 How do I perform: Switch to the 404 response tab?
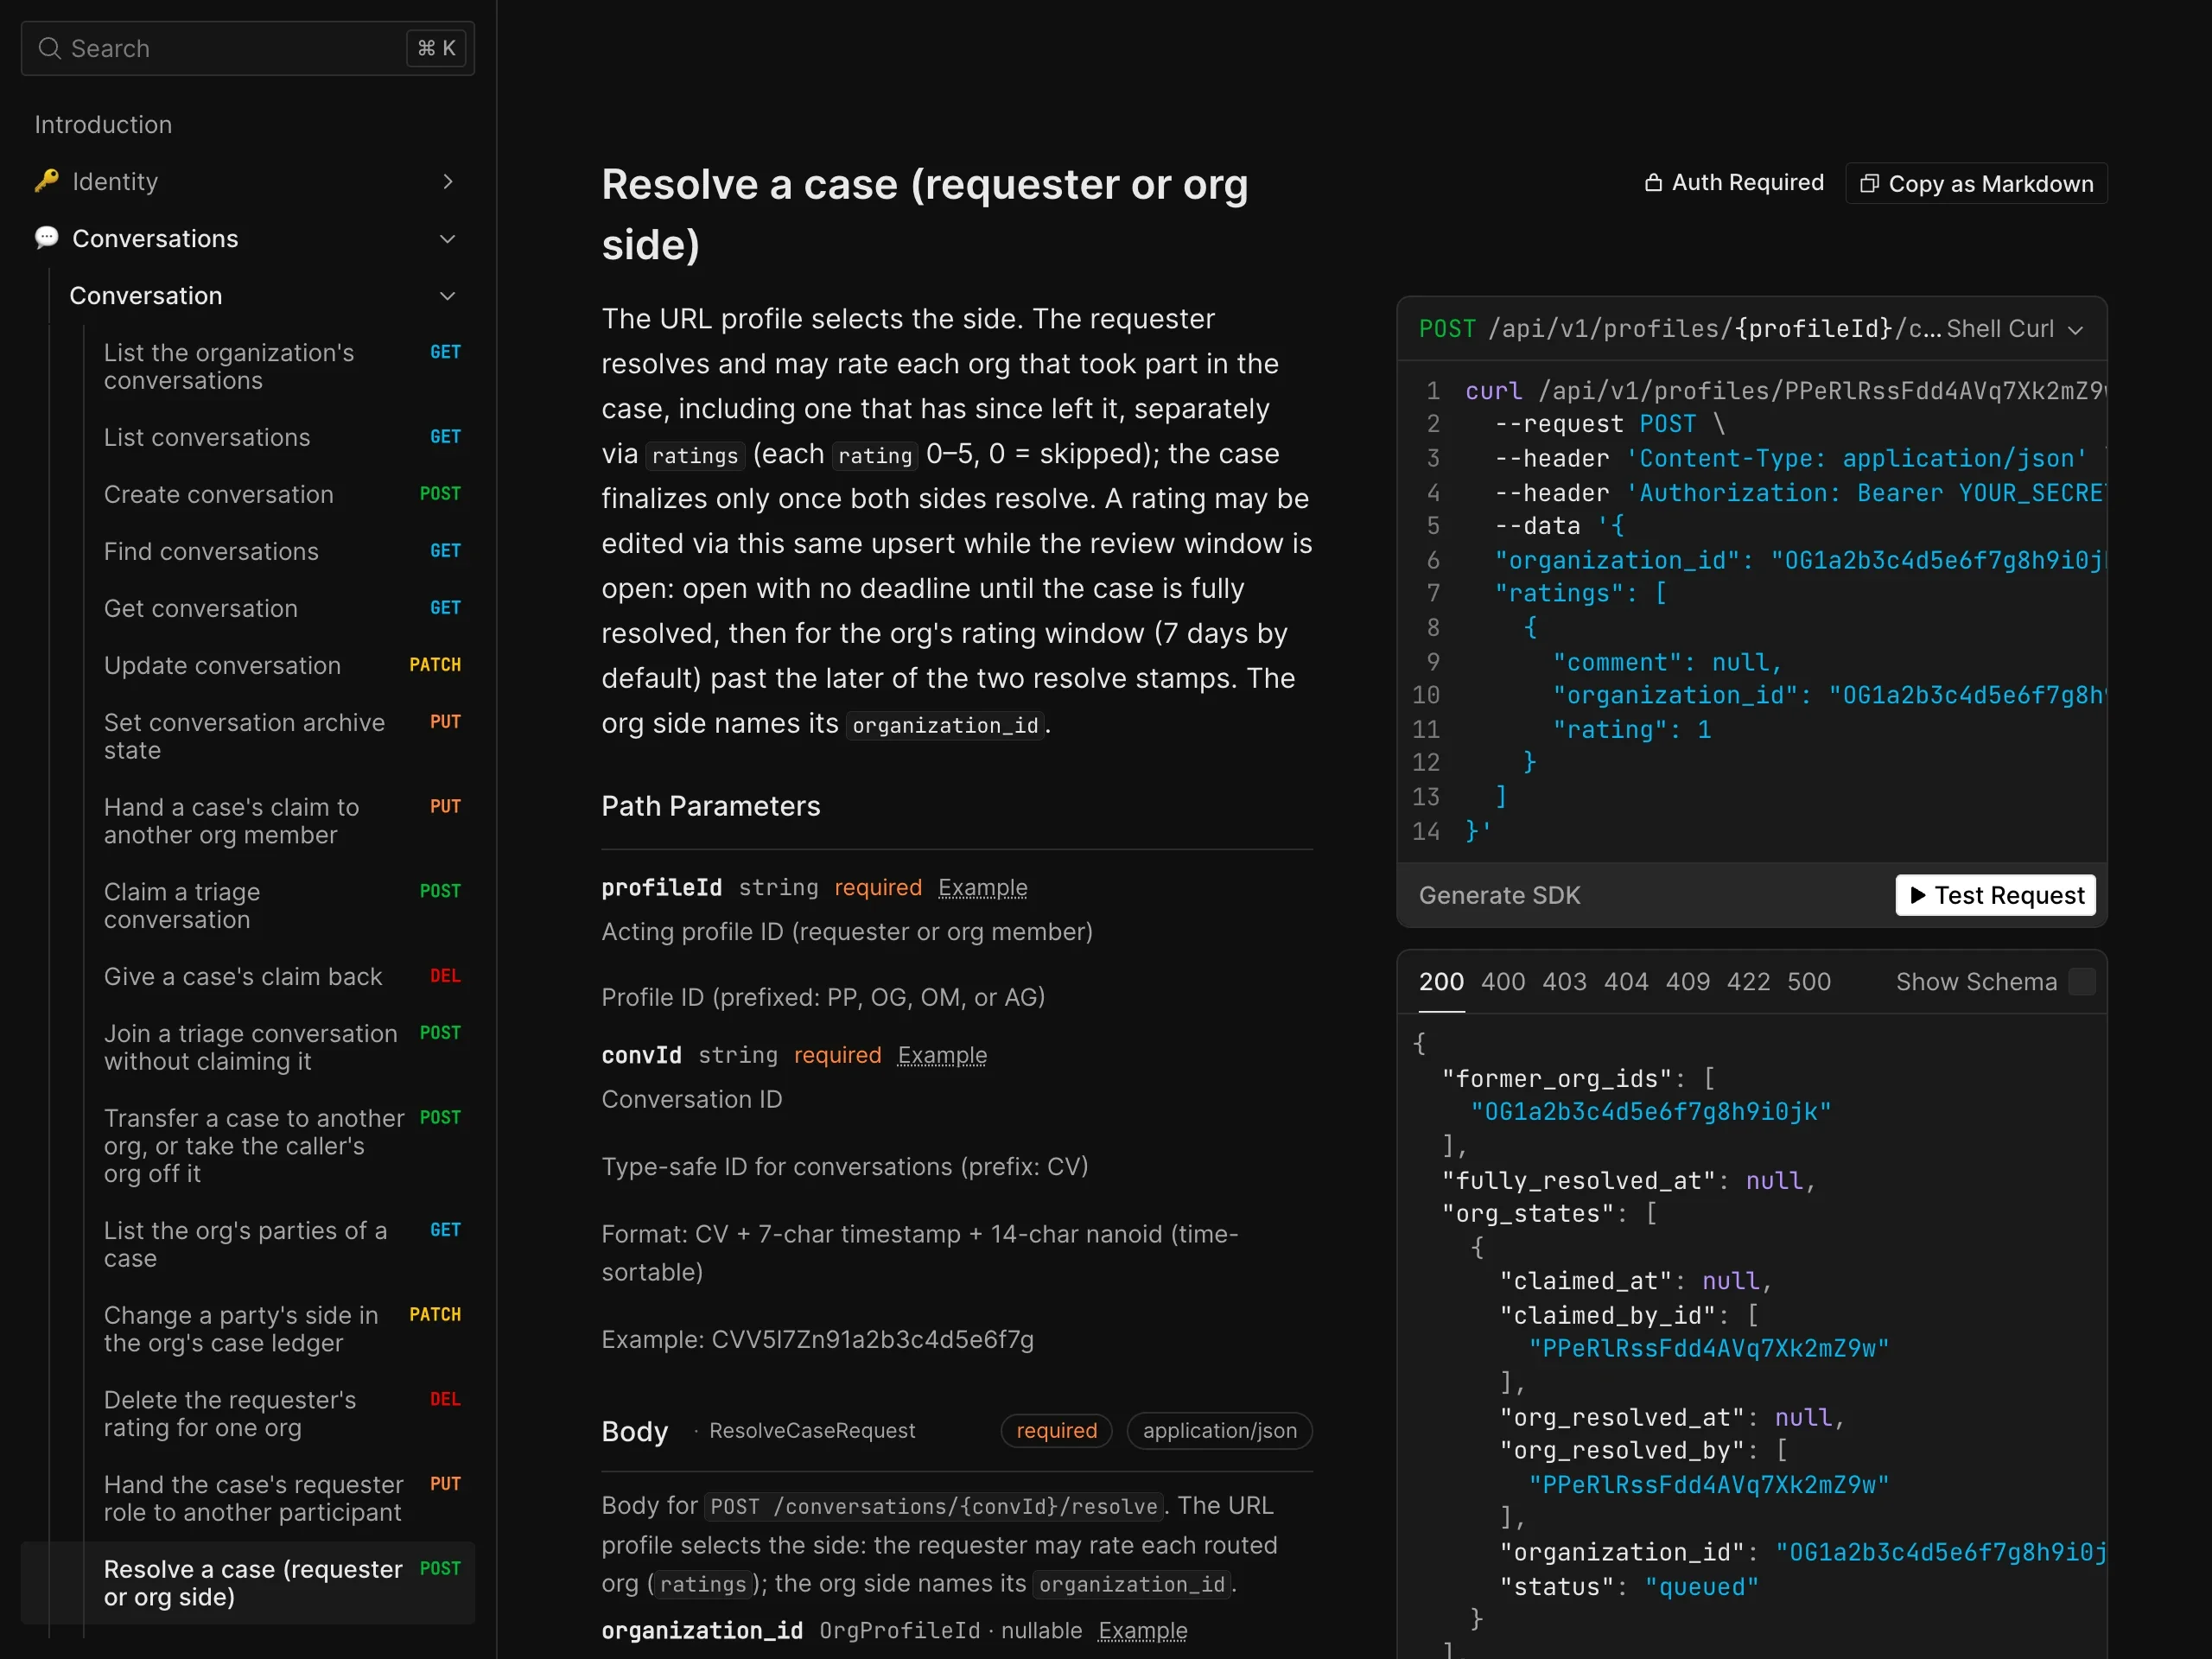(x=1626, y=982)
